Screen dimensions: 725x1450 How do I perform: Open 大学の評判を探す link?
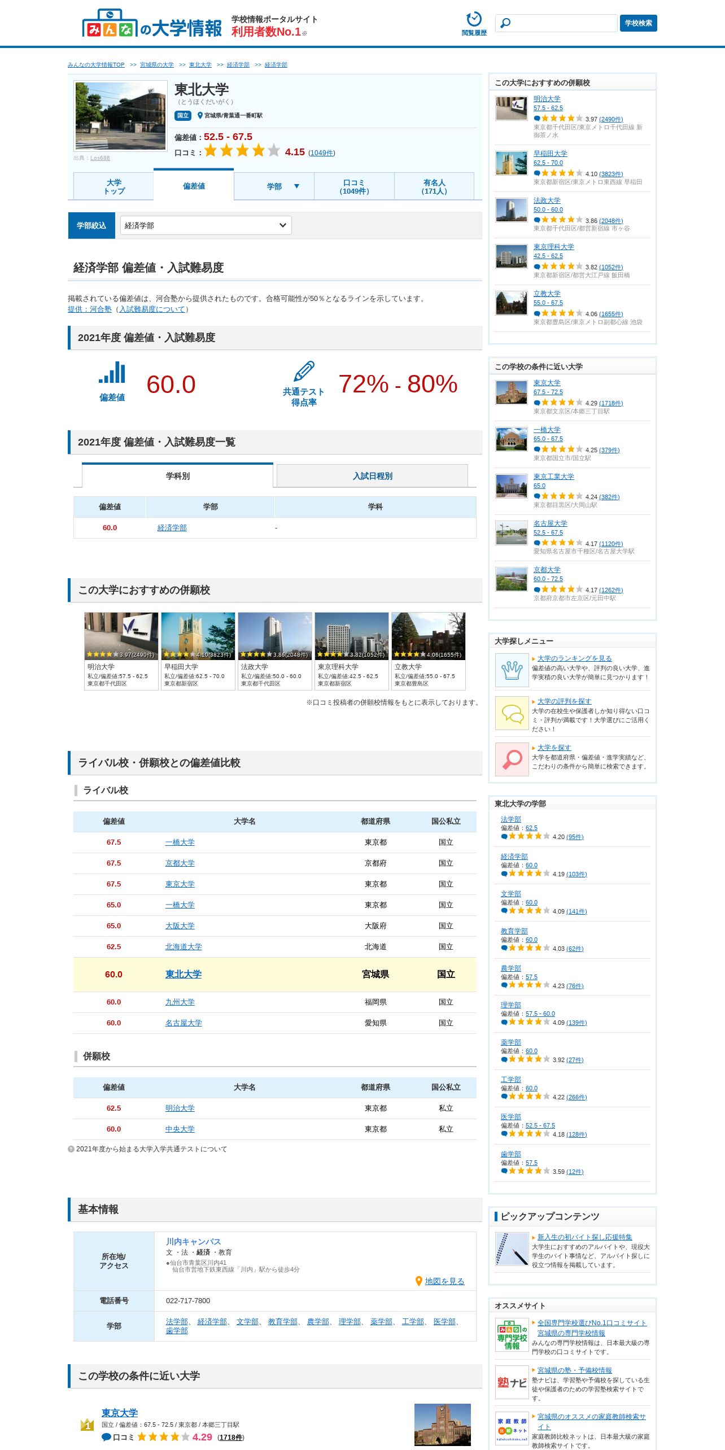(564, 701)
